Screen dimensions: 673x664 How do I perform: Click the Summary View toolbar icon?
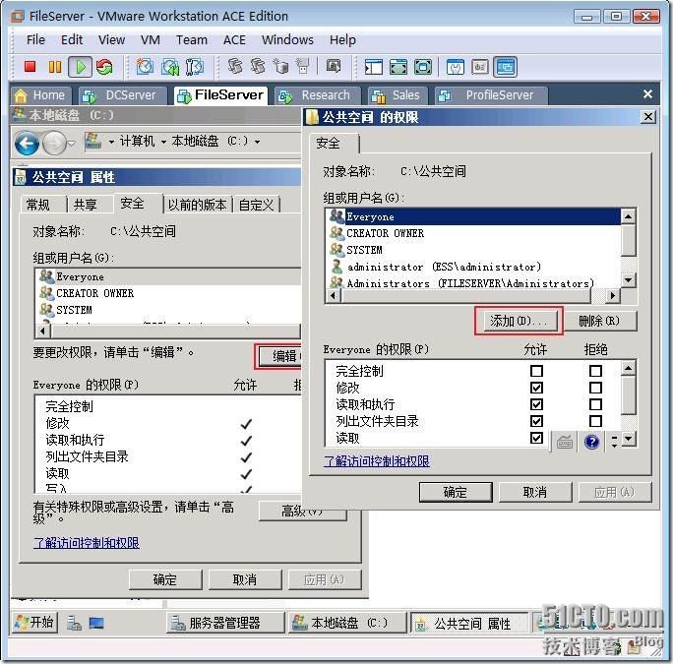pyautogui.click(x=456, y=67)
